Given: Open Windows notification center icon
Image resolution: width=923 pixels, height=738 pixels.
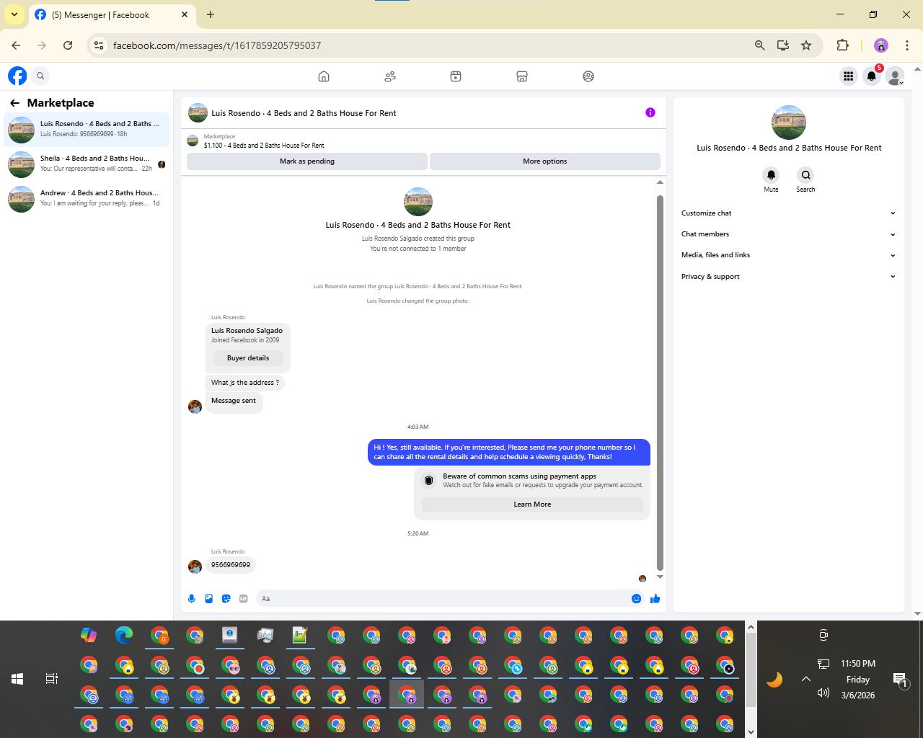Looking at the screenshot, I should pos(900,679).
